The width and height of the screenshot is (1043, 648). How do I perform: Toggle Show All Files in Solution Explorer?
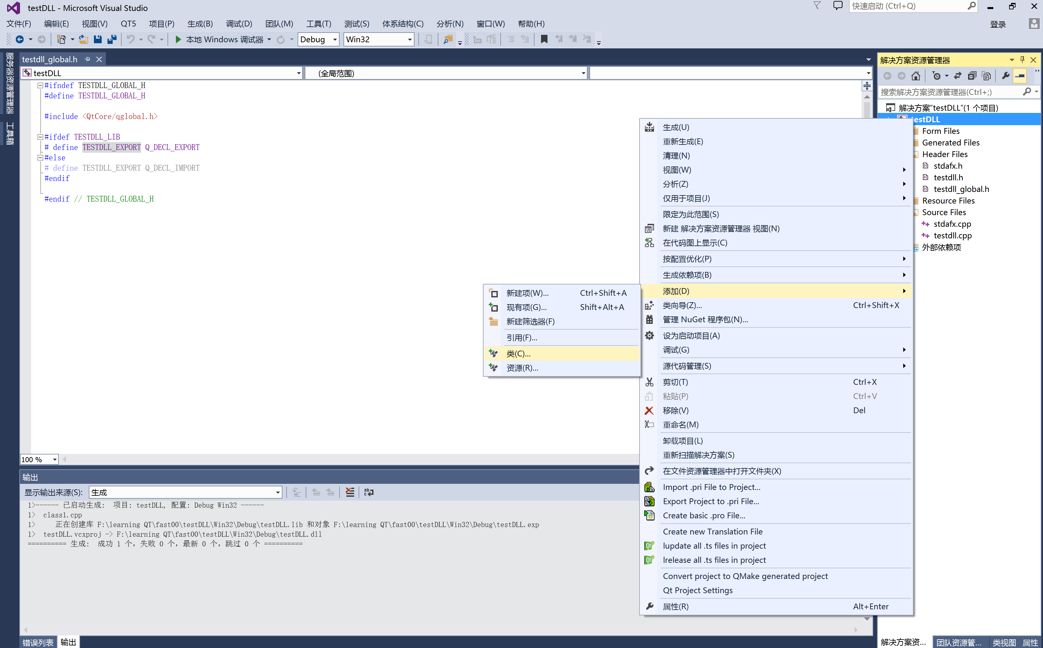987,75
